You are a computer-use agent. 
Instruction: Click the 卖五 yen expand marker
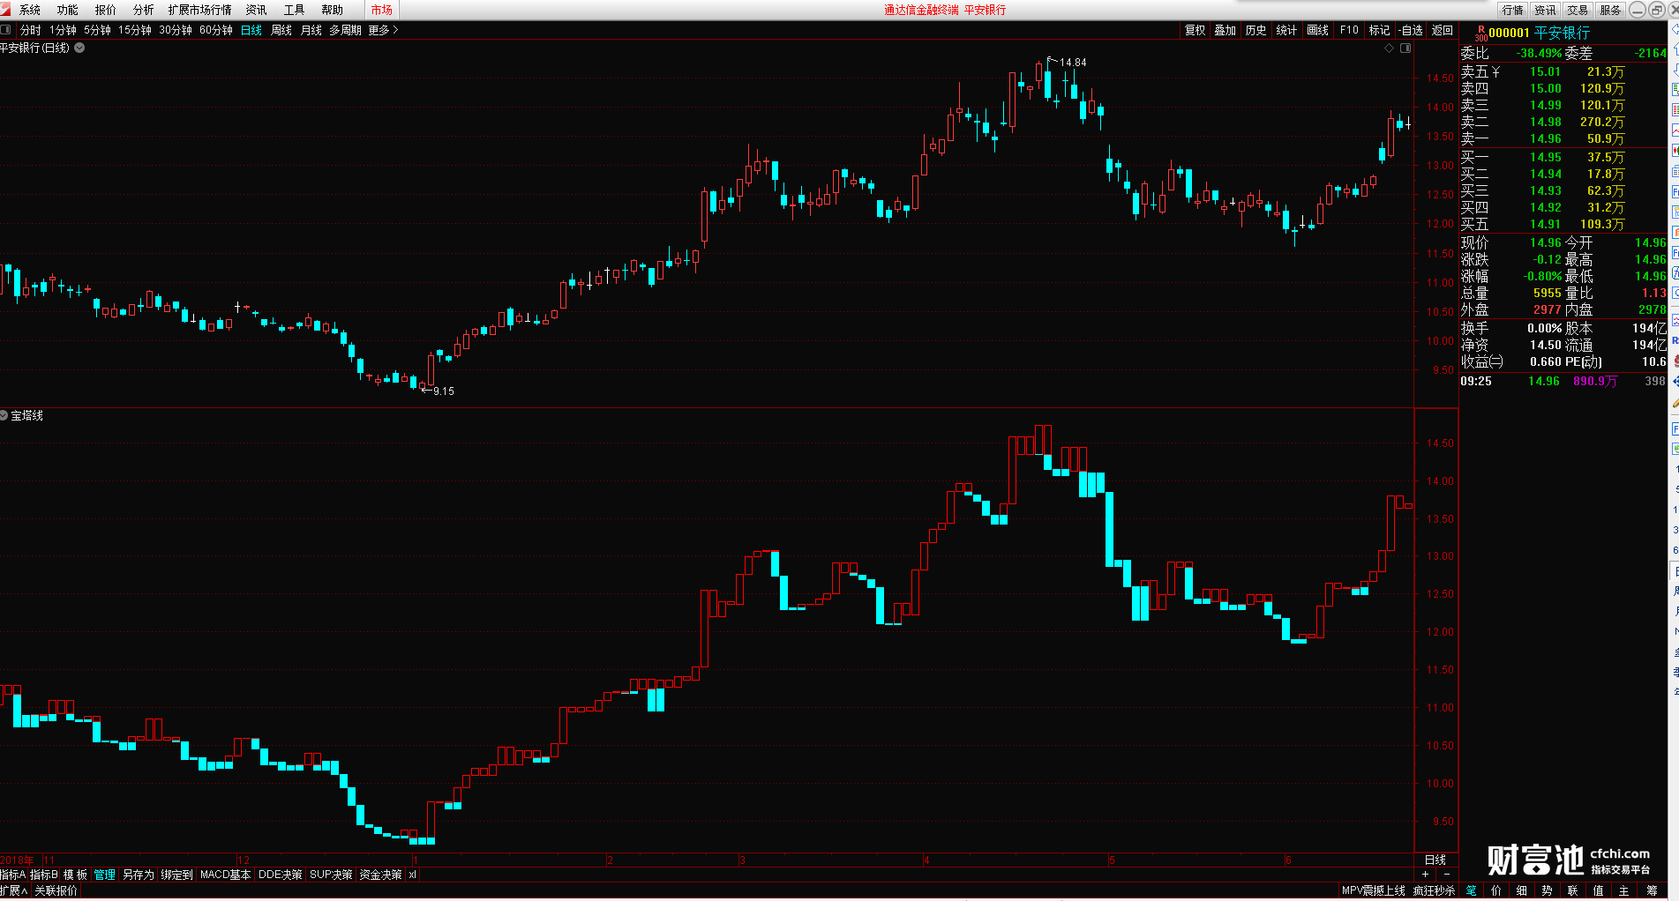click(1495, 72)
